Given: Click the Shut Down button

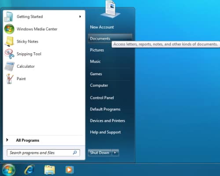Looking at the screenshot, I should (x=100, y=153).
